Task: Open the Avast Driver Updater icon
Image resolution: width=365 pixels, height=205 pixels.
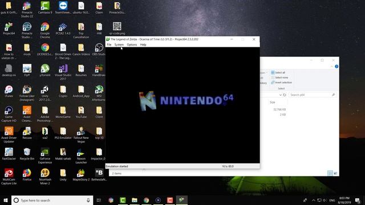Action: tap(9, 135)
